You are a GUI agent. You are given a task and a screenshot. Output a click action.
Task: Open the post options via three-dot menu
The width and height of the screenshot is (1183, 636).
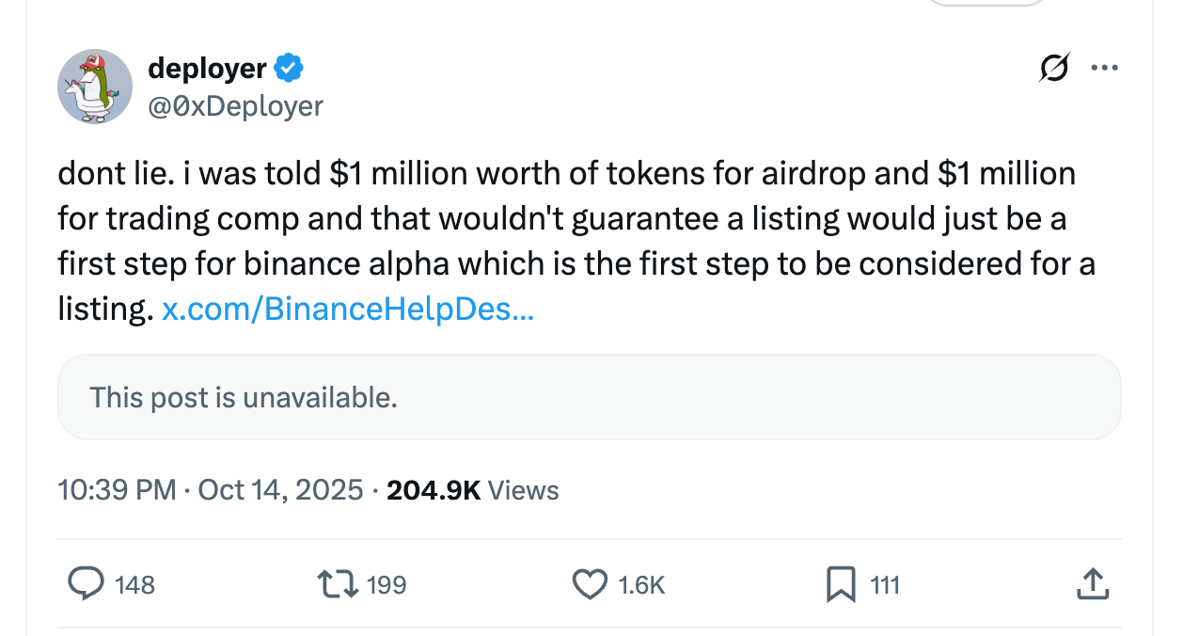point(1106,67)
